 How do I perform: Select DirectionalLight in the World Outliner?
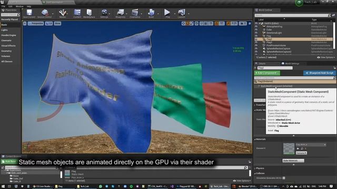click(274, 33)
